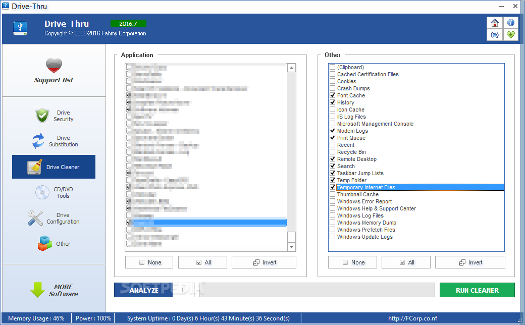Open the Other sidebar section
The image size is (525, 325).
[x=54, y=244]
